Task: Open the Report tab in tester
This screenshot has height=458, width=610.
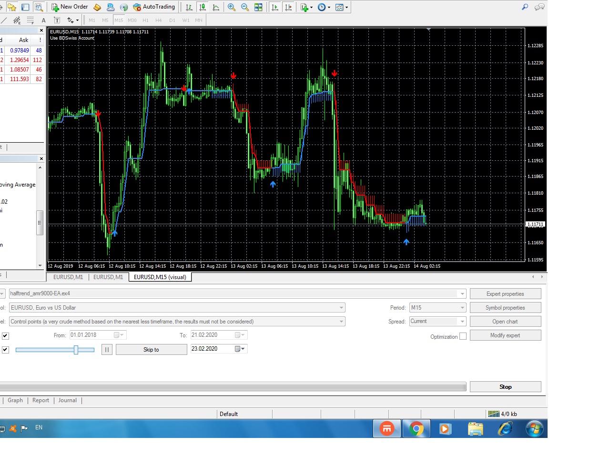Action: [41, 400]
